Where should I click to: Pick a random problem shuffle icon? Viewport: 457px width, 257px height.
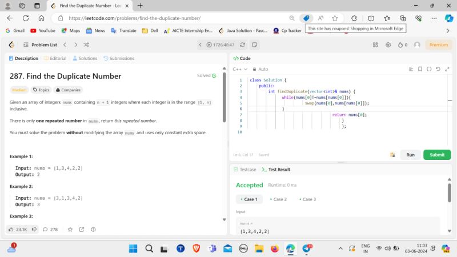point(86,45)
